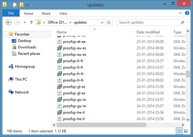Select proofsp-fi-fi XML document icon

(59, 67)
